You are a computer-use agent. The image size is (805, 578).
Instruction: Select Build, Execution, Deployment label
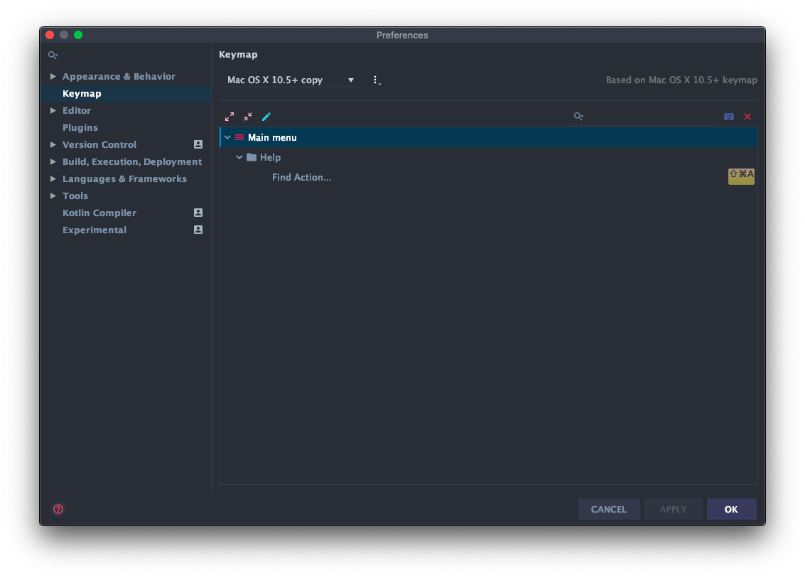[x=132, y=161]
